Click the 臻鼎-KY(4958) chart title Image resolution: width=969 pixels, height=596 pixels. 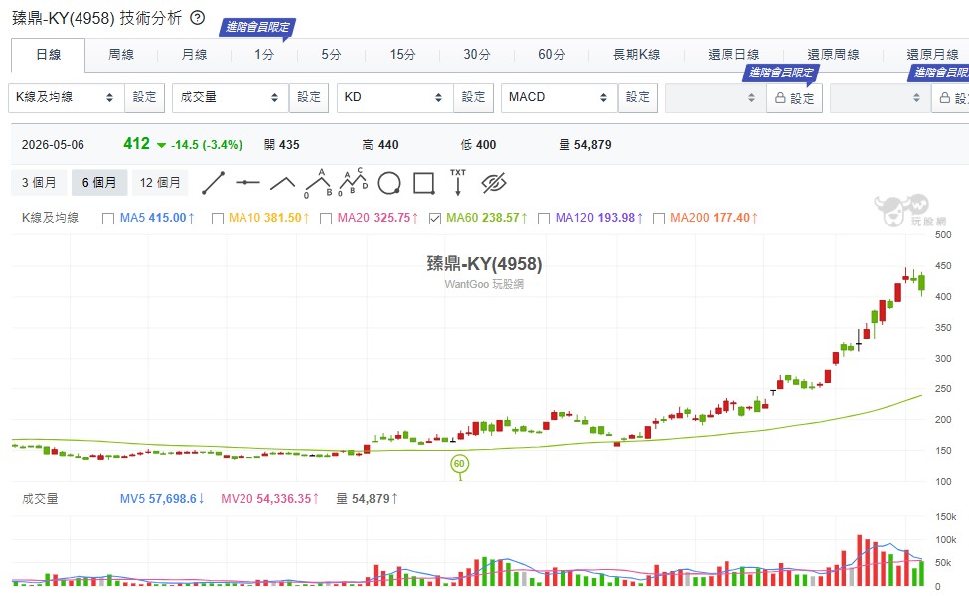click(485, 264)
